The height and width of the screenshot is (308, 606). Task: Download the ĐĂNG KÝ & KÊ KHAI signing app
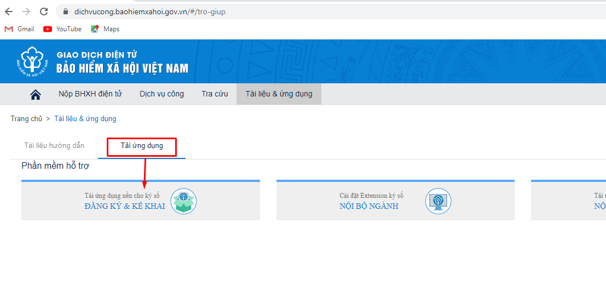pyautogui.click(x=125, y=206)
